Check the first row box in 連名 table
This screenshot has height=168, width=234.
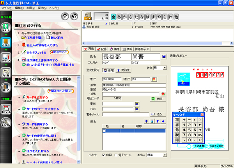tap(104, 131)
